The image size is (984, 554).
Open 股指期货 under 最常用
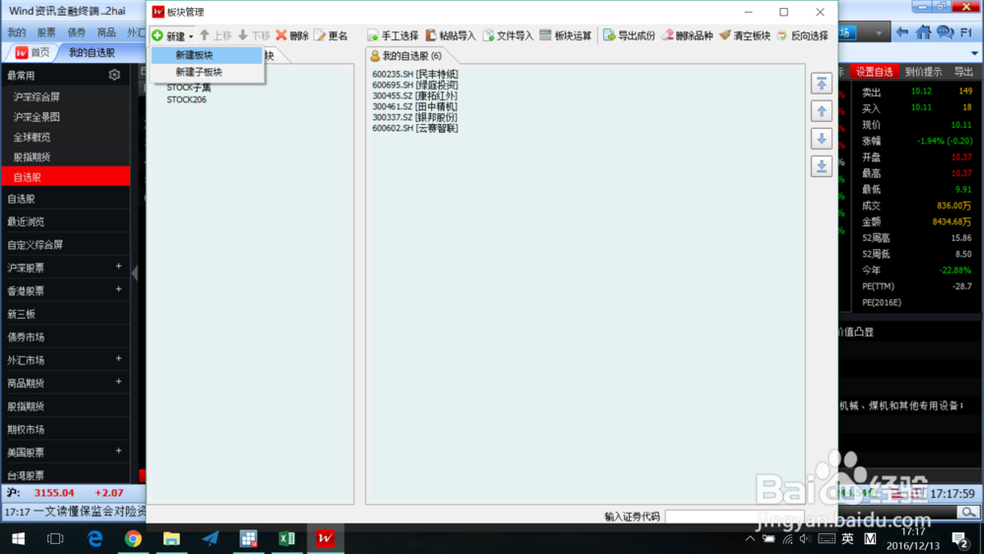[32, 157]
